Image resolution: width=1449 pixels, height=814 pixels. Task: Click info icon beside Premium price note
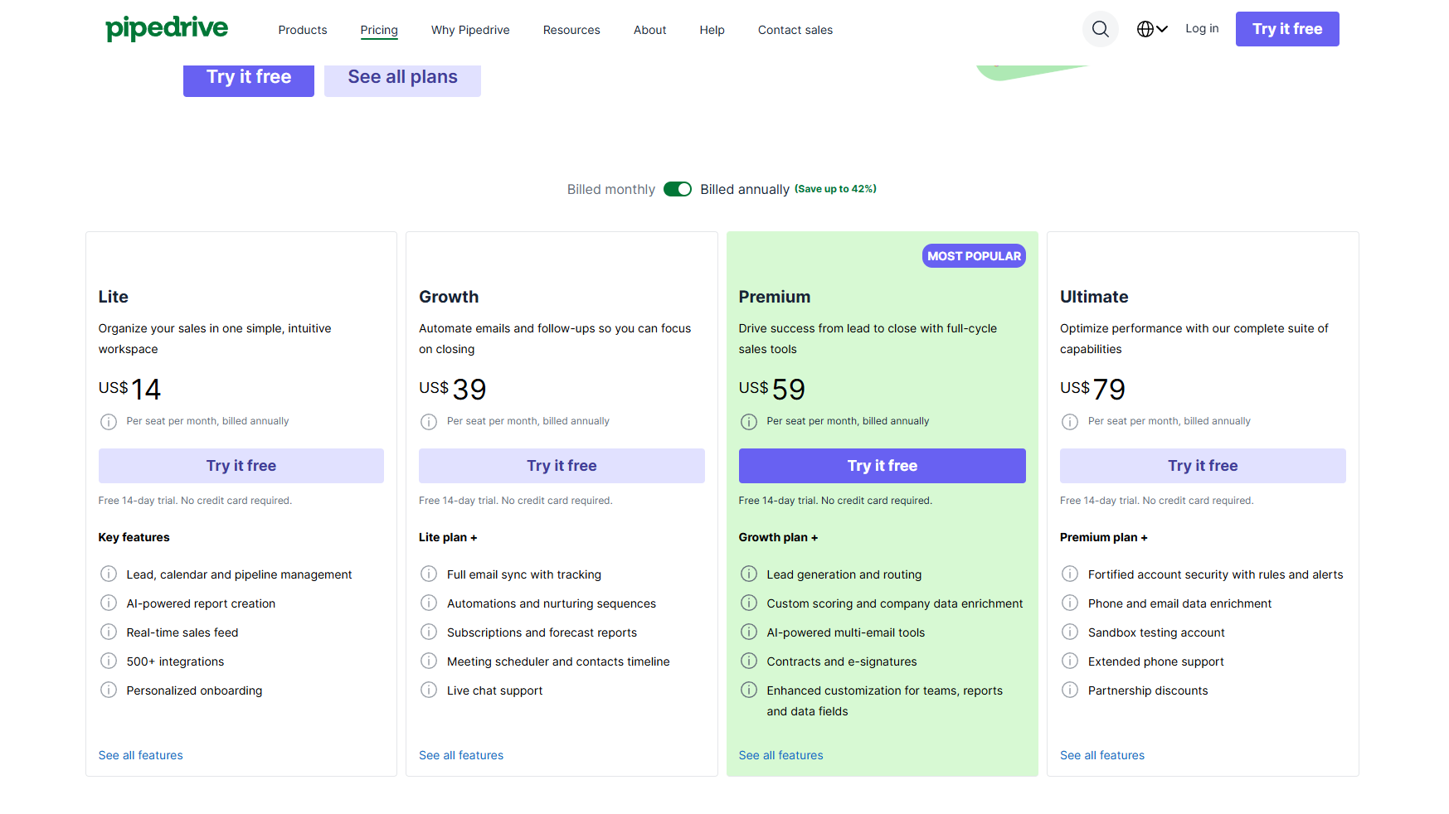click(x=749, y=422)
